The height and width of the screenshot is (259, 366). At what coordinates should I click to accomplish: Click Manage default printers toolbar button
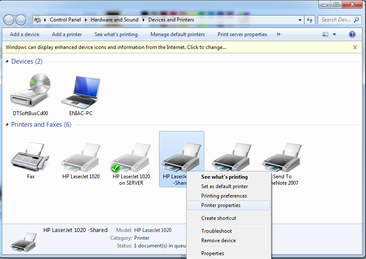177,34
